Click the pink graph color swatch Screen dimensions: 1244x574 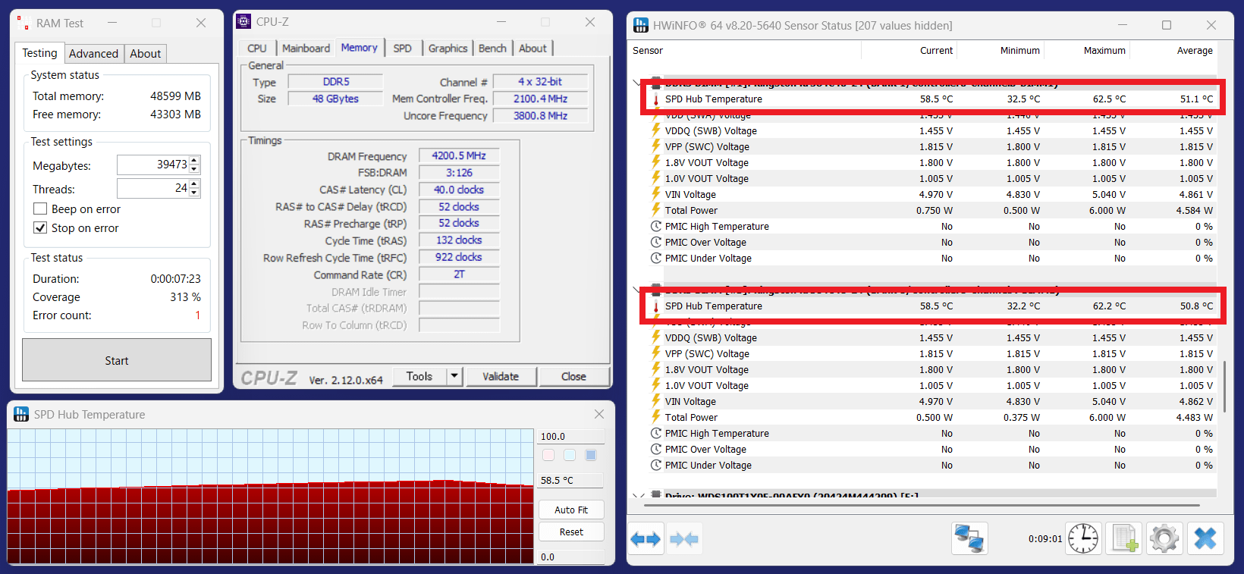(x=548, y=455)
